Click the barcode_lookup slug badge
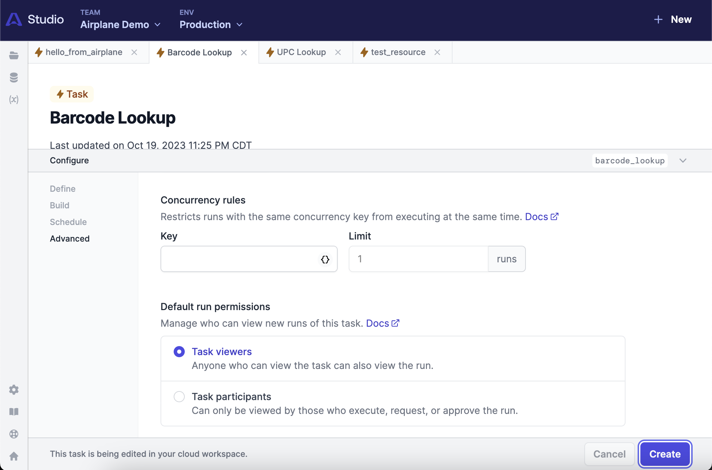Viewport: 712px width, 470px height. pyautogui.click(x=630, y=161)
